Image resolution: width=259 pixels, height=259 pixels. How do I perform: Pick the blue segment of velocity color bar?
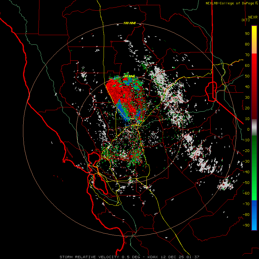[x=254, y=215]
